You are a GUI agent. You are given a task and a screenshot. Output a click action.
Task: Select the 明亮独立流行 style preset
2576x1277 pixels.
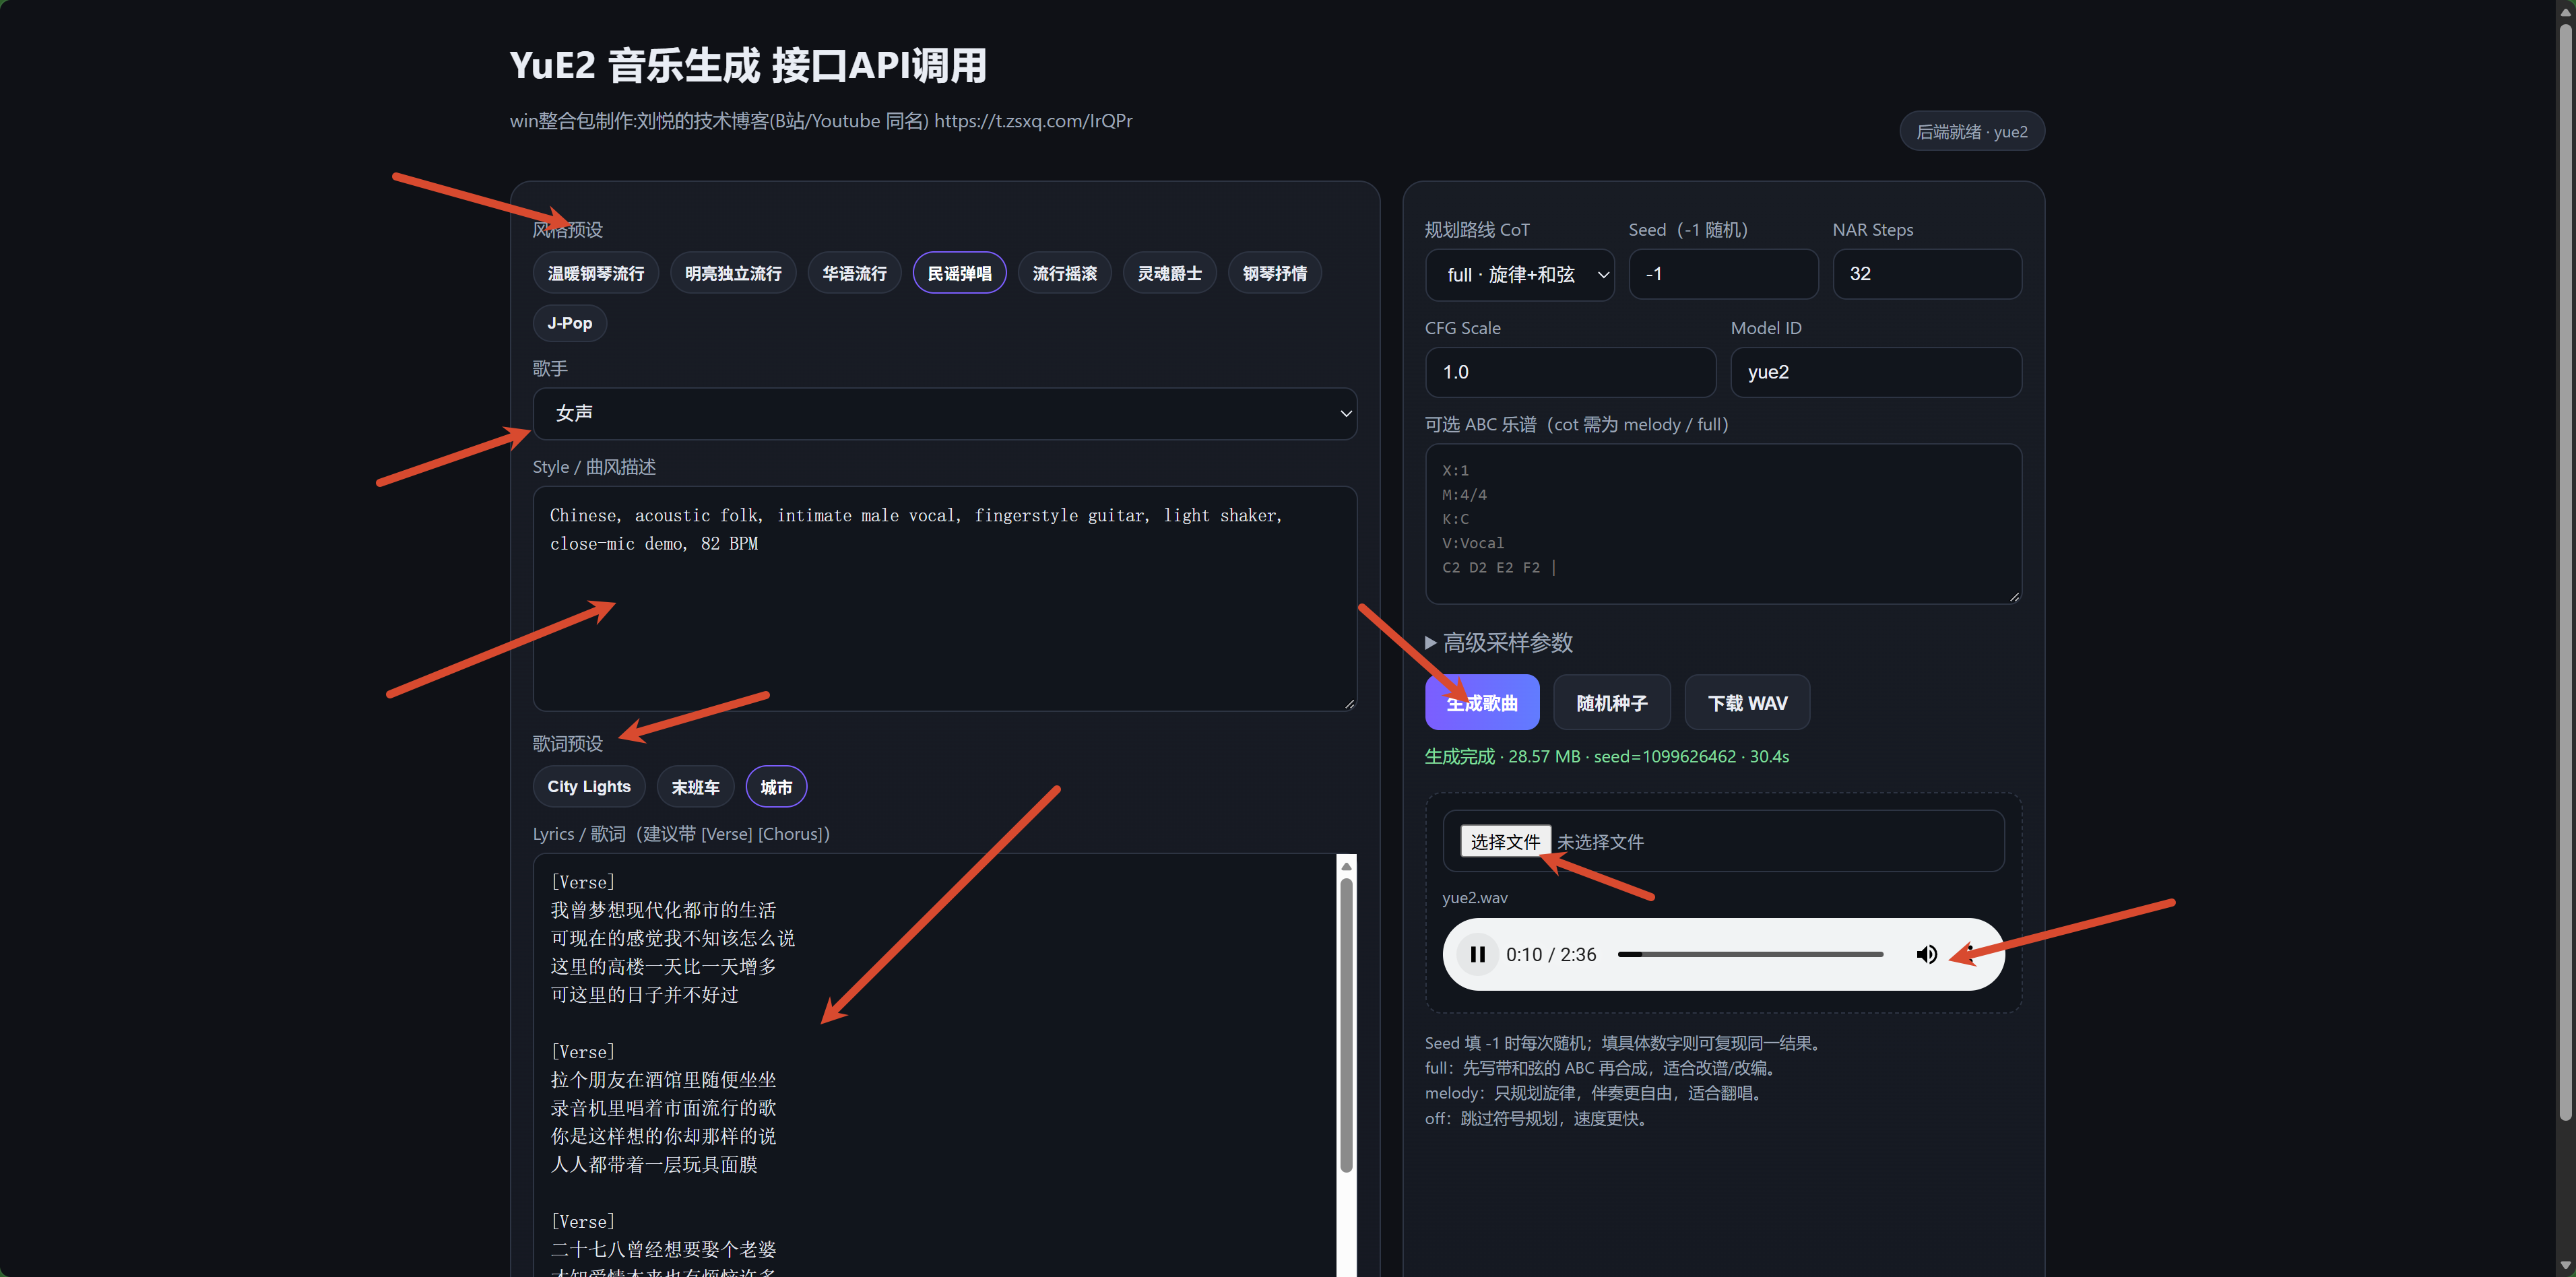pyautogui.click(x=733, y=273)
